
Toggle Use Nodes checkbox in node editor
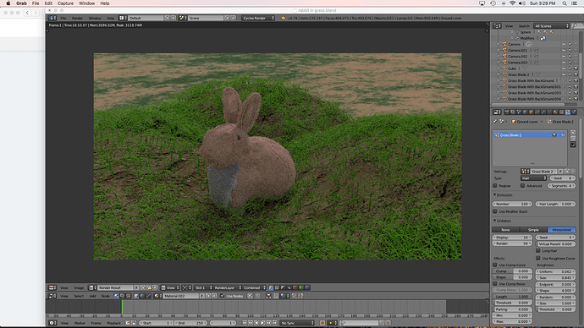222,296
